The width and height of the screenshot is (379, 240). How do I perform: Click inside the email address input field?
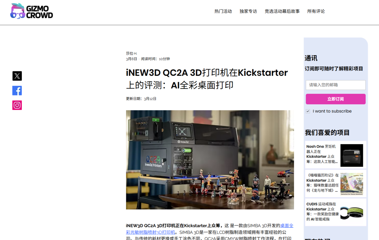point(335,85)
